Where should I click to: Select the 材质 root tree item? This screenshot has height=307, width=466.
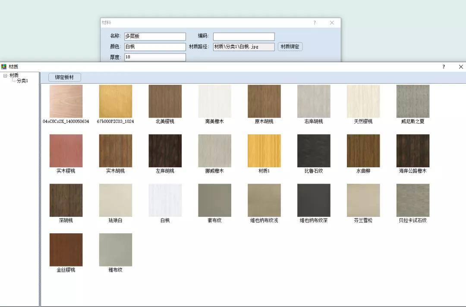pos(14,75)
